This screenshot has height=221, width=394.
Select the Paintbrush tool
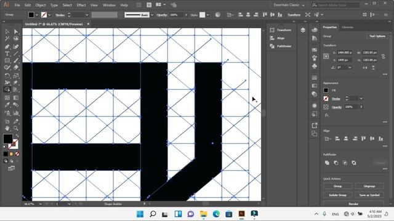click(16, 61)
